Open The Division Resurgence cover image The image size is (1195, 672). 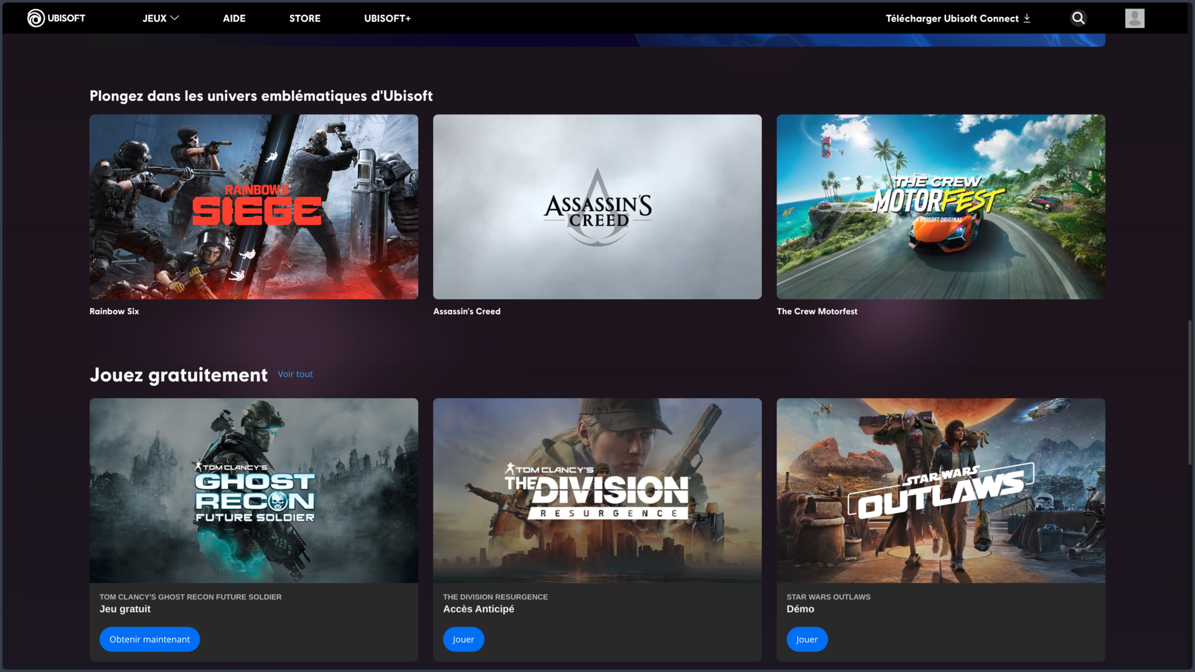click(x=597, y=490)
